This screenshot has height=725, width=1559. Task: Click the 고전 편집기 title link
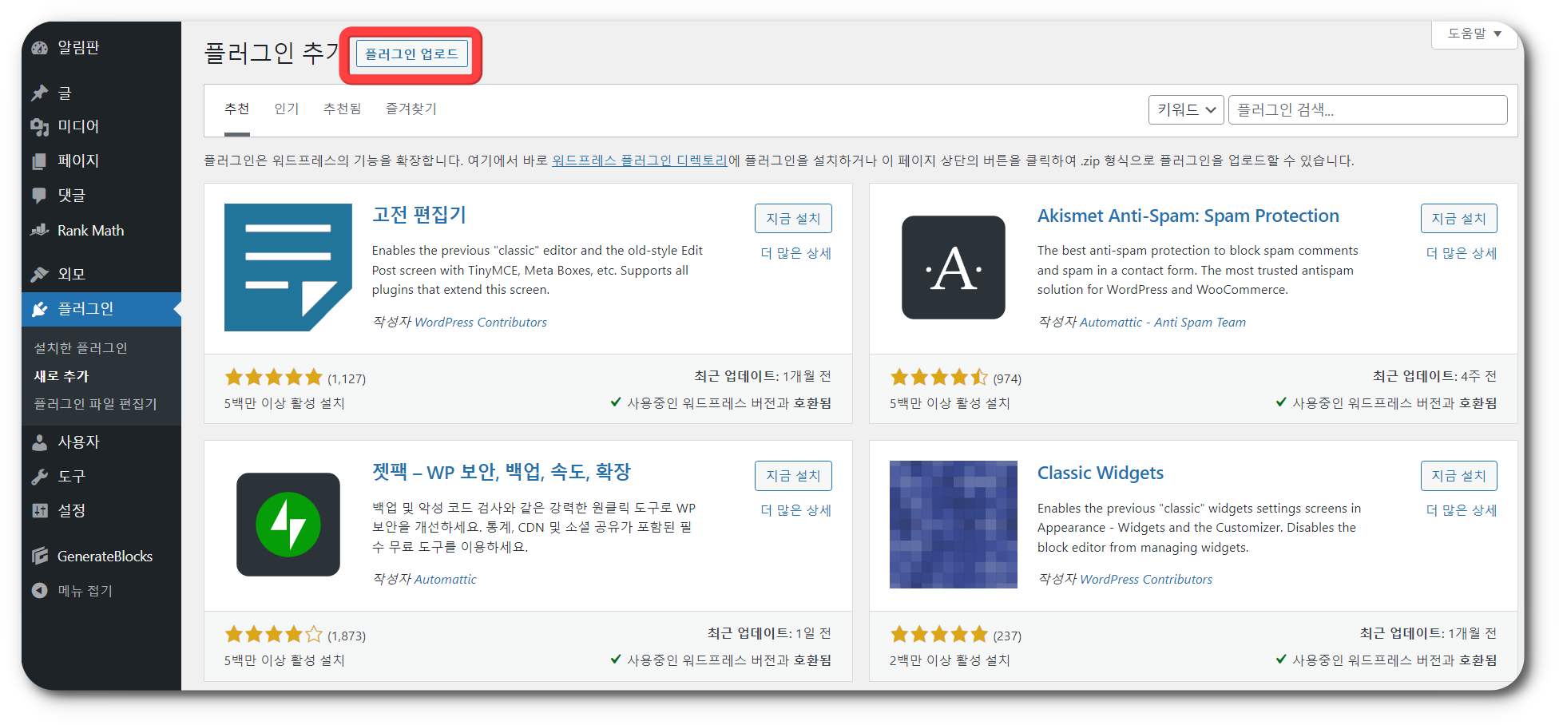(419, 215)
